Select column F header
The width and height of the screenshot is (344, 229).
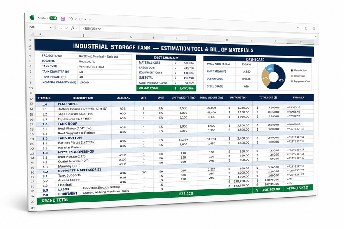click(176, 38)
